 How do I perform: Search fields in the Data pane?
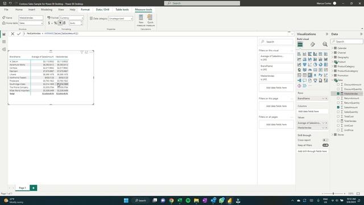point(347,42)
